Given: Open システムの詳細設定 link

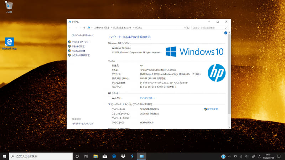Looking at the screenshot, I should [81, 55].
